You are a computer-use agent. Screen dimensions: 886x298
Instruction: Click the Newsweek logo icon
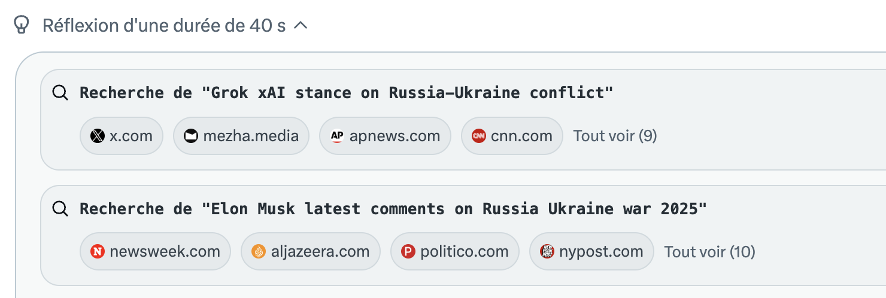[x=98, y=251]
